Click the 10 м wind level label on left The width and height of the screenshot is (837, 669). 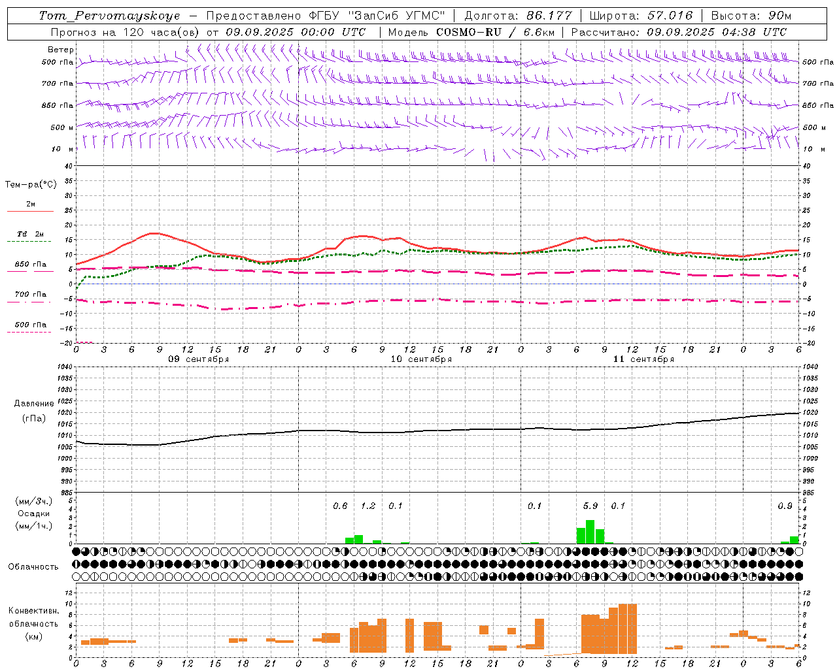[63, 149]
